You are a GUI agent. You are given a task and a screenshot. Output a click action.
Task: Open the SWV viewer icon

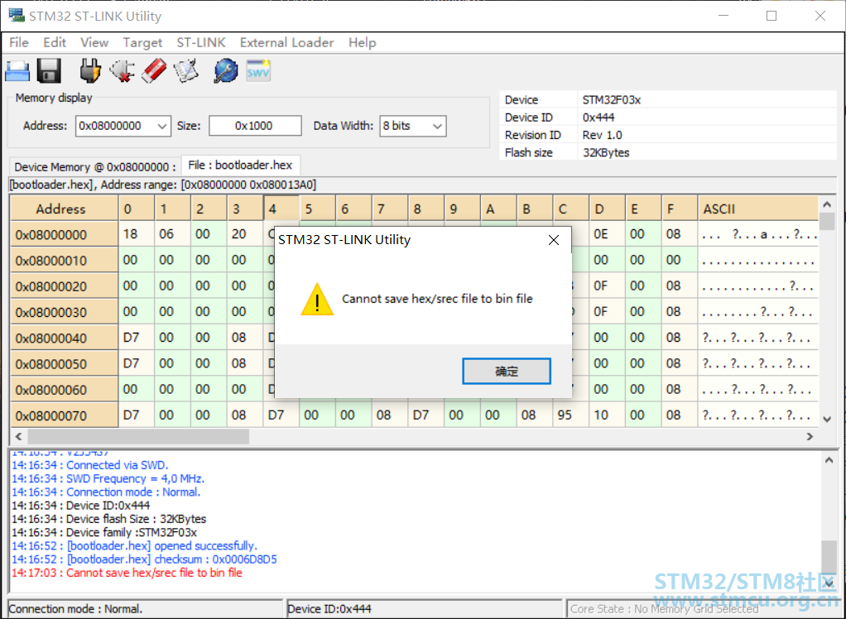(258, 71)
